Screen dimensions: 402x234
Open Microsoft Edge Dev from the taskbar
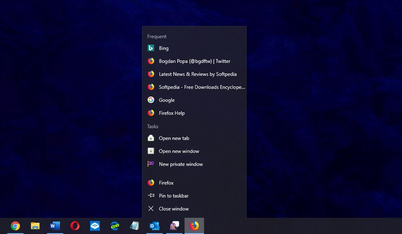(115, 226)
